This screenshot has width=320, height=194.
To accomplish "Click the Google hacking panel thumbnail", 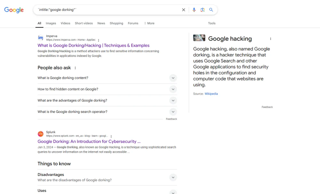I will pos(199,38).
